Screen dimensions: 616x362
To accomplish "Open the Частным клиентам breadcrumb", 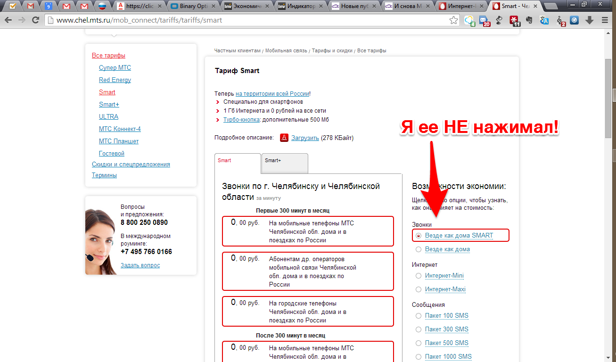I will [237, 50].
